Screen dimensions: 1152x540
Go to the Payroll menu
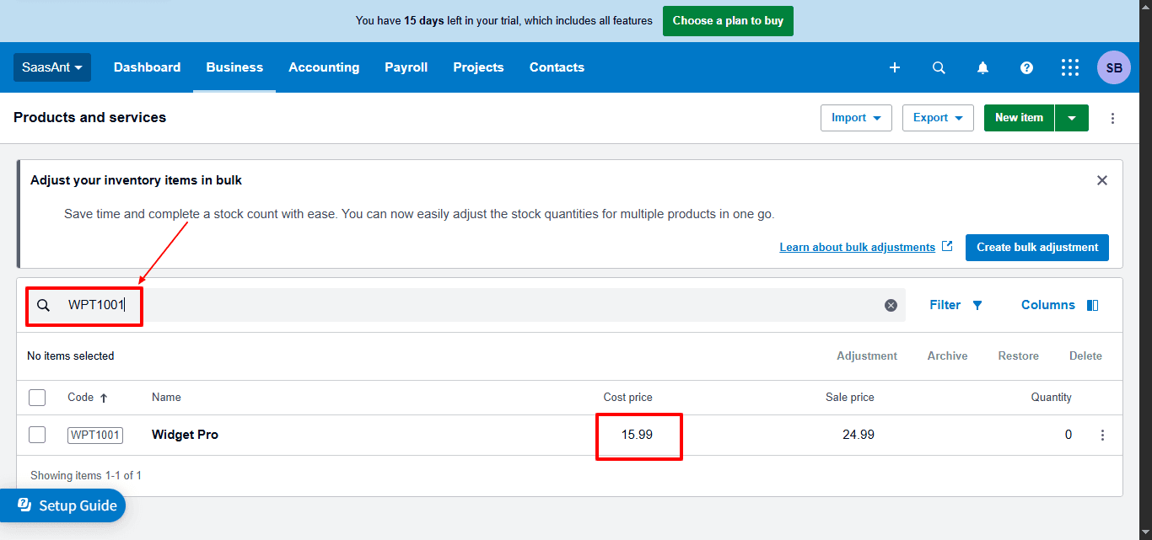click(406, 67)
